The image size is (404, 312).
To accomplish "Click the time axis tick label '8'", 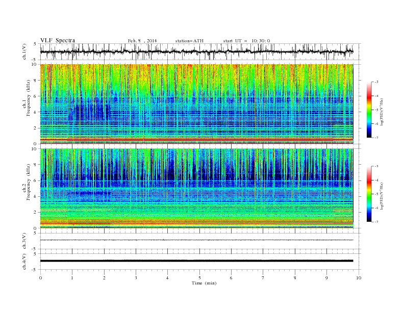I will point(295,278).
